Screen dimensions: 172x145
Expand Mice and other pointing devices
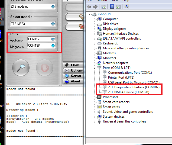95,49
